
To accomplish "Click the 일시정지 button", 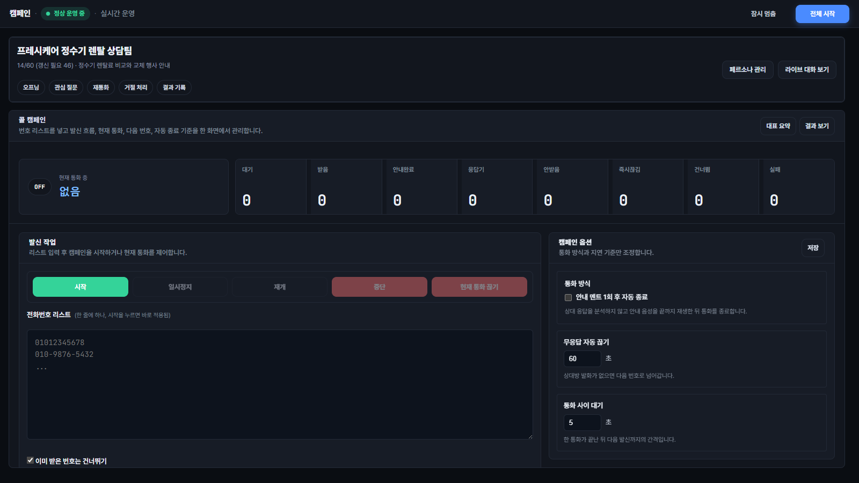I will (180, 287).
